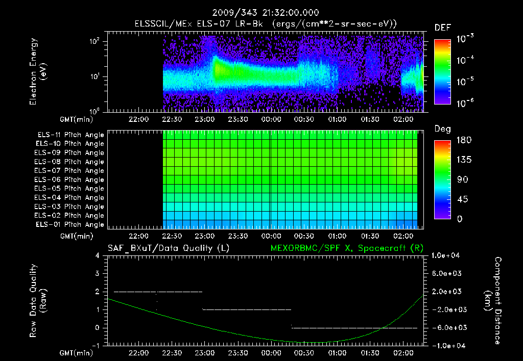Click the plot timestamp '2009/343 21:32:00.000'
The width and height of the screenshot is (523, 361).
tap(266, 13)
